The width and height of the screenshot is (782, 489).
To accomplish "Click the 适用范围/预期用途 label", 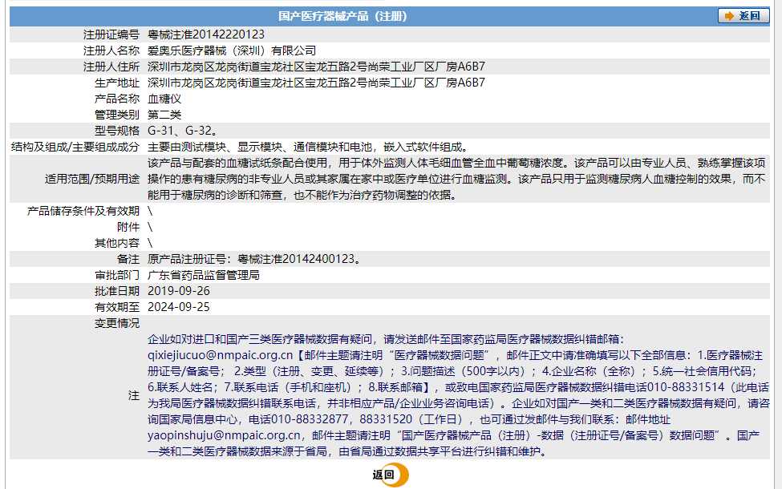I will pyautogui.click(x=92, y=179).
